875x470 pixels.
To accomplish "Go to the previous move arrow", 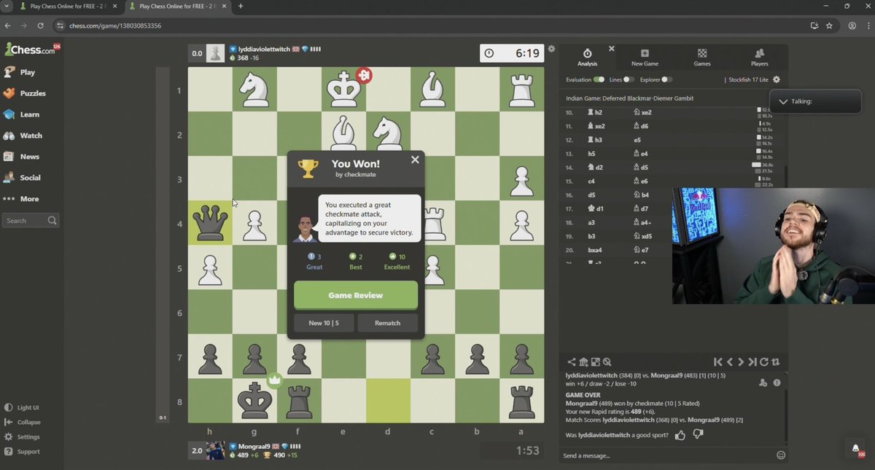I will [729, 362].
